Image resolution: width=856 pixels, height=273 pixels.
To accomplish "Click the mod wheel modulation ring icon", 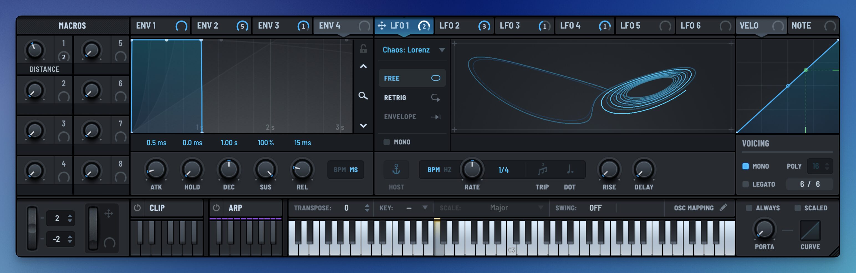I will 110,243.
